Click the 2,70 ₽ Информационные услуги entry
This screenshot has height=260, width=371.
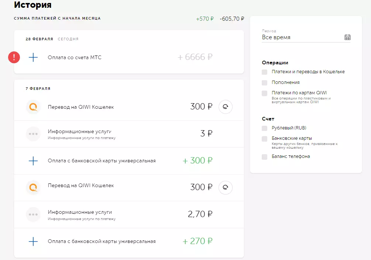(x=80, y=213)
